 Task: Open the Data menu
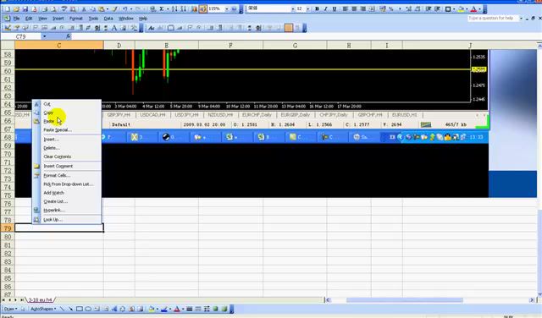[108, 19]
